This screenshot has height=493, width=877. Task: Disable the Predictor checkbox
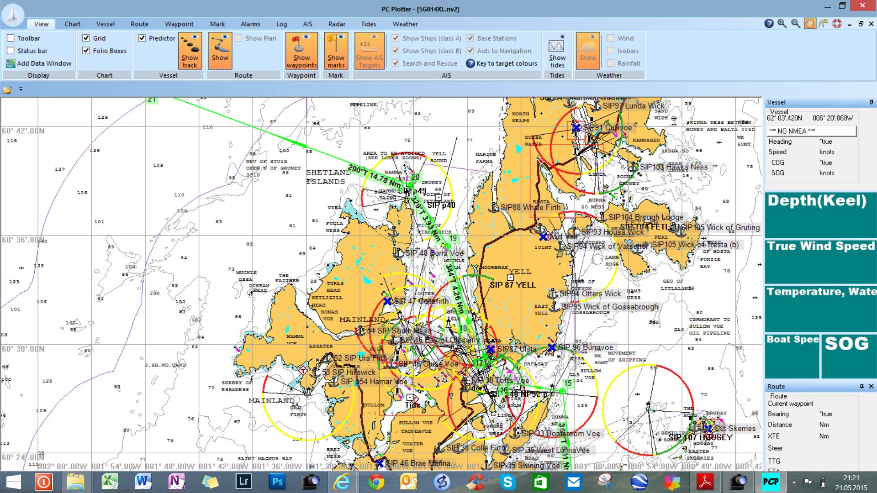[142, 38]
